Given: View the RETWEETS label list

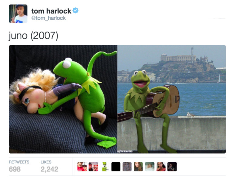Looking at the screenshot, I should [x=19, y=162].
